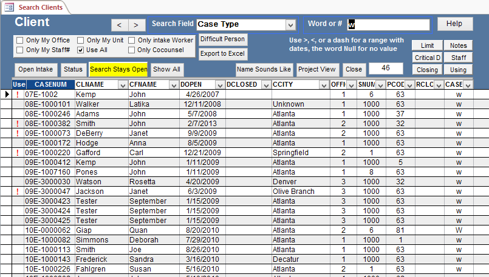Viewport: 489px width, 277px height.
Task: Click the red exclamation mark on Jackson's row
Action: (x=18, y=192)
